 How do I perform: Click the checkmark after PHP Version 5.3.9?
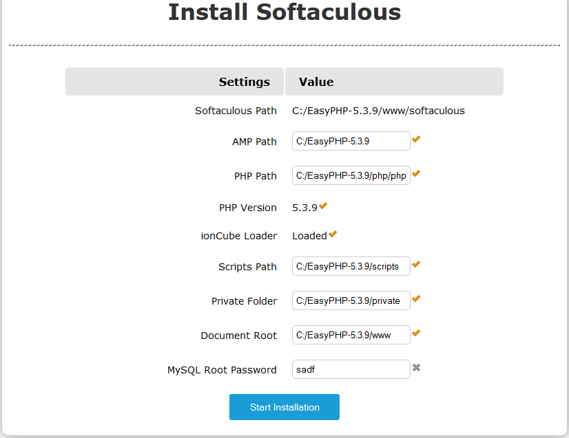click(323, 206)
